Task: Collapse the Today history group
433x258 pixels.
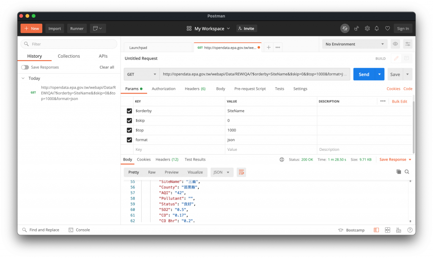Action: coord(23,78)
